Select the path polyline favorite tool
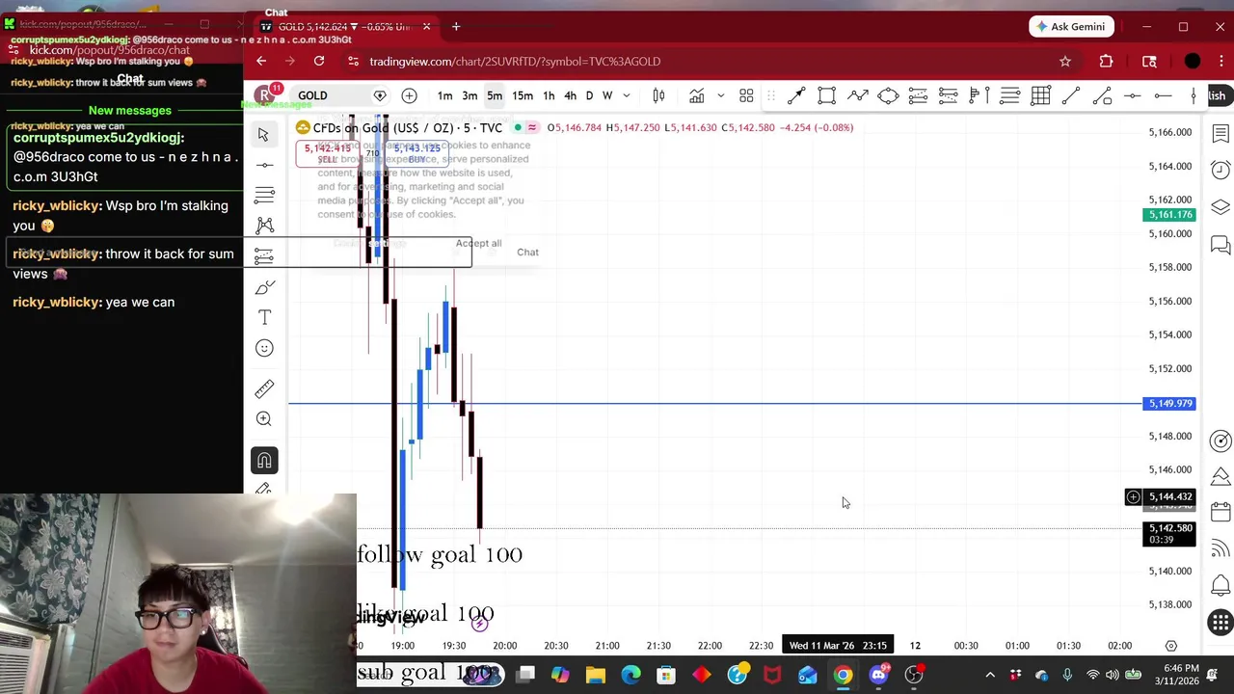The image size is (1234, 694). click(857, 95)
